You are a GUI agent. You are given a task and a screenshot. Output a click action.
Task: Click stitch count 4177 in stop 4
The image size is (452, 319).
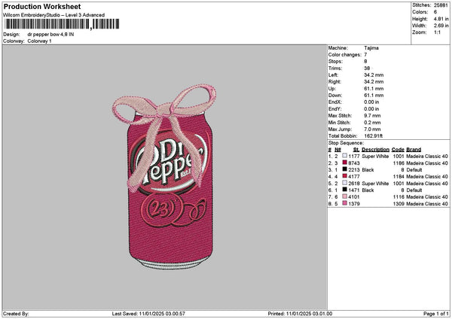tap(354, 177)
